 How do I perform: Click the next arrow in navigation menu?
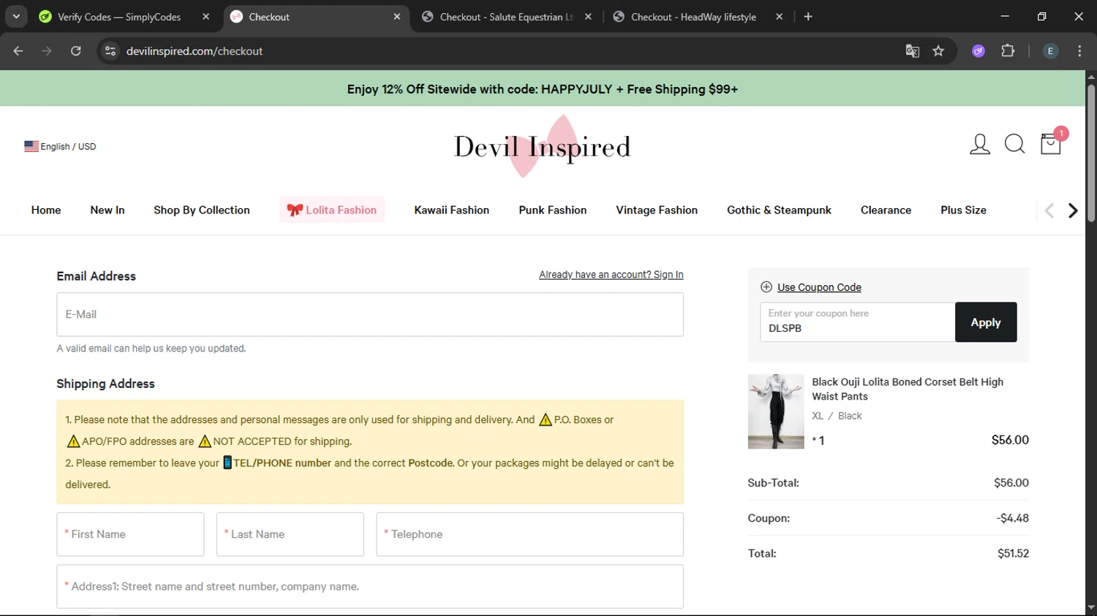[x=1073, y=210]
